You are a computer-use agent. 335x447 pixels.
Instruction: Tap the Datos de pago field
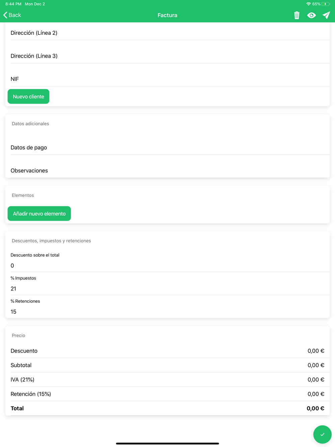tap(170, 147)
